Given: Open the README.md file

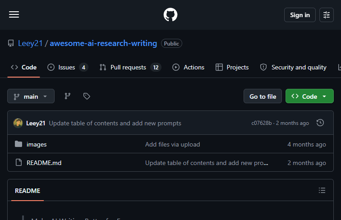Looking at the screenshot, I should click(x=44, y=163).
